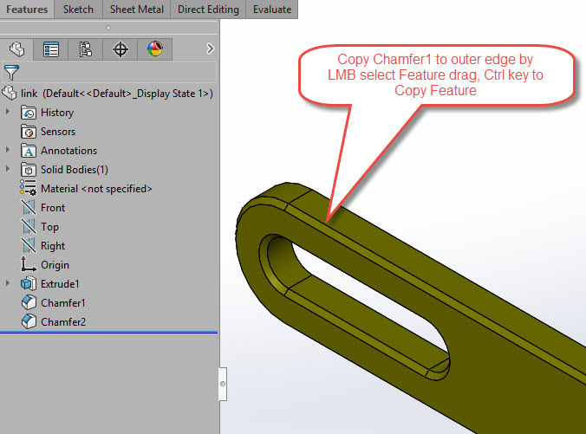Click the tree filter funnel icon
The height and width of the screenshot is (434, 586).
pyautogui.click(x=11, y=72)
